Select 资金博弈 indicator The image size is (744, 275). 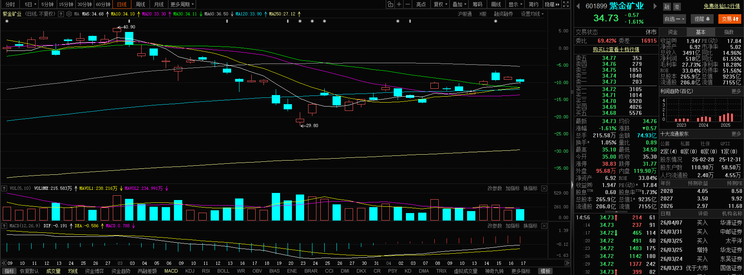pos(94,271)
